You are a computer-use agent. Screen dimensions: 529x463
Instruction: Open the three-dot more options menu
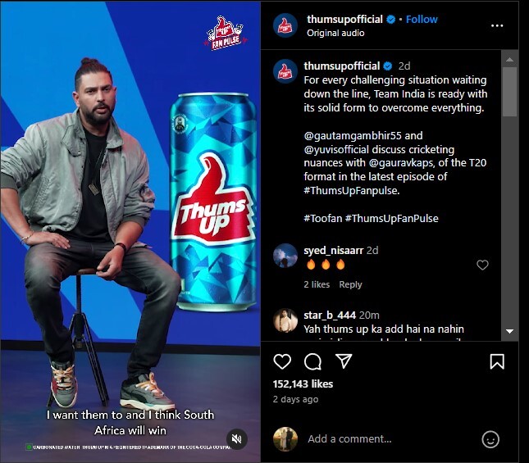[x=497, y=25]
